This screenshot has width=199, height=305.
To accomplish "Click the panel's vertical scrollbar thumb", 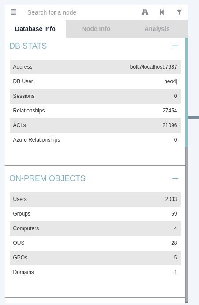I will pos(187,93).
